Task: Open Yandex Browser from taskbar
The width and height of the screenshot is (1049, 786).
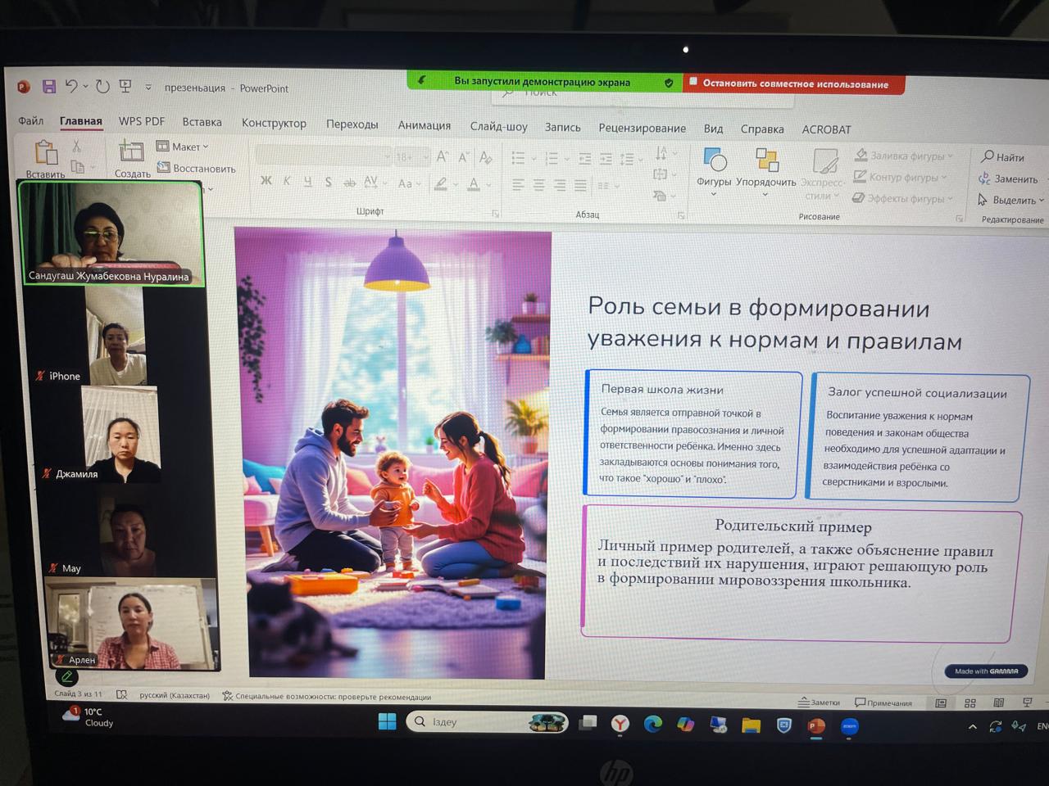Action: click(620, 724)
